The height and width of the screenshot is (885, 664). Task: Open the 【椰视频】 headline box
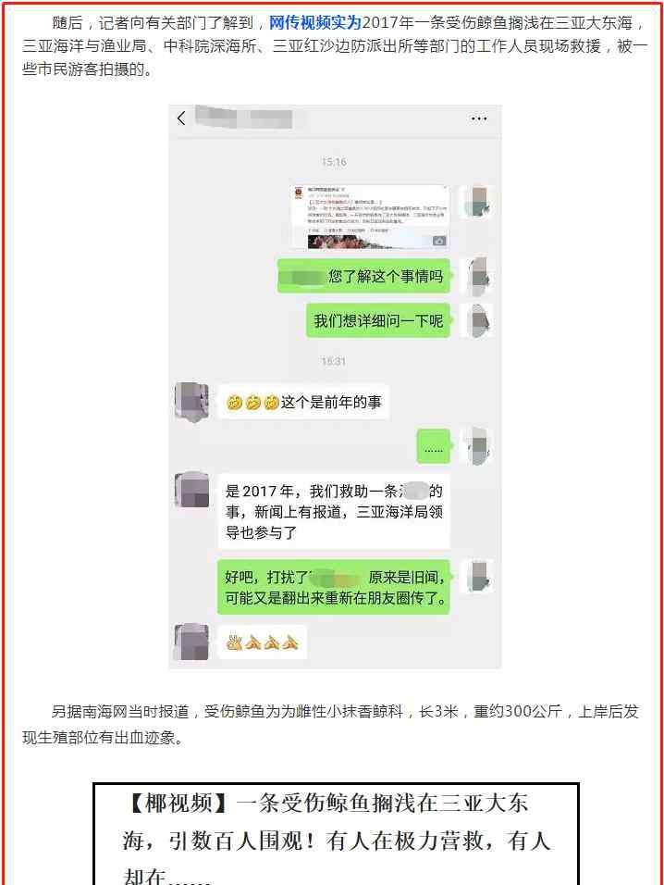(x=336, y=834)
